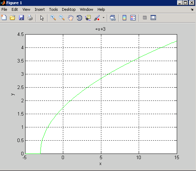Enable the Pan hand tool
This screenshot has height=171, width=196.
click(x=71, y=17)
